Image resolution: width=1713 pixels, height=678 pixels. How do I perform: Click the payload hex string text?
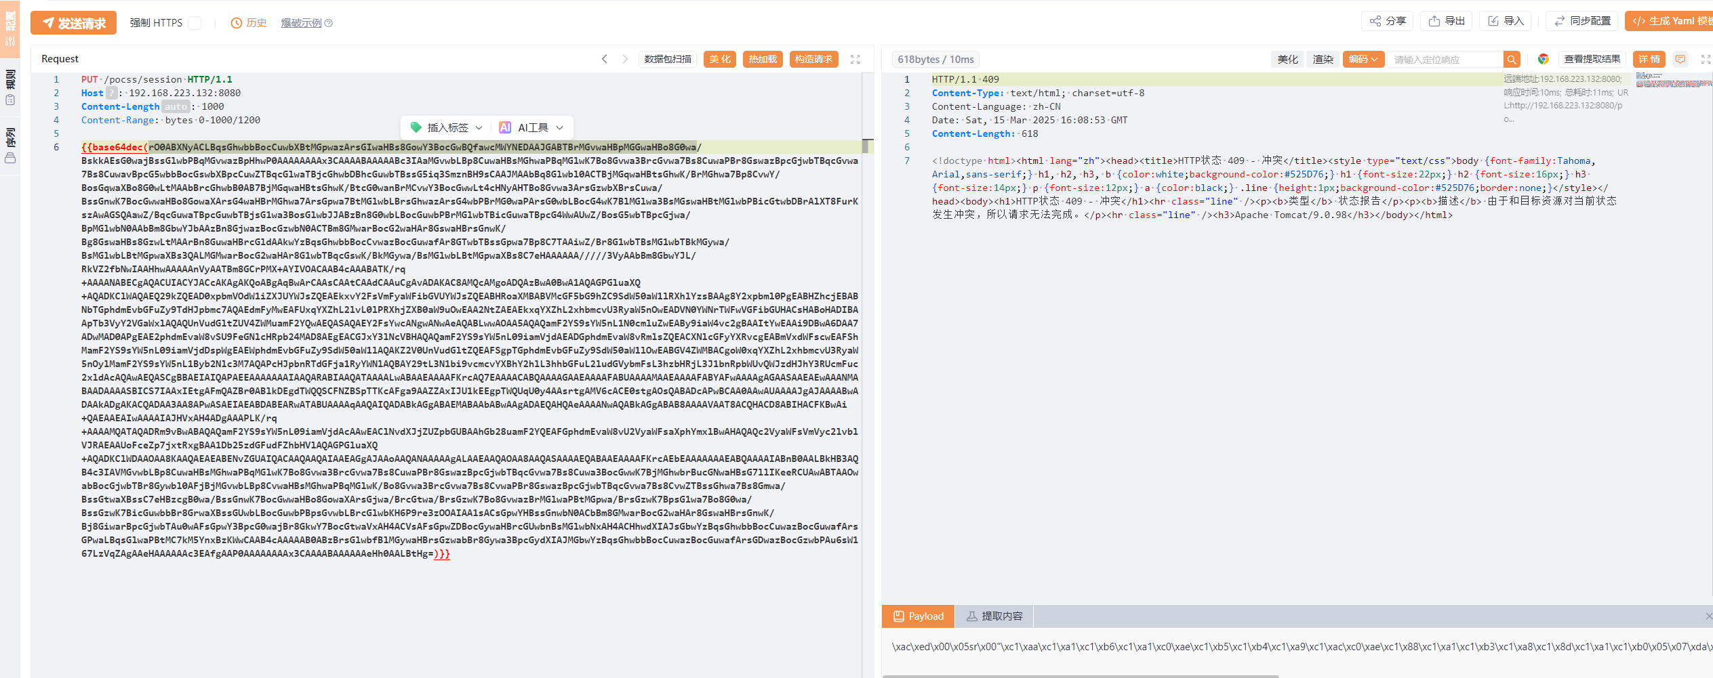1302,646
